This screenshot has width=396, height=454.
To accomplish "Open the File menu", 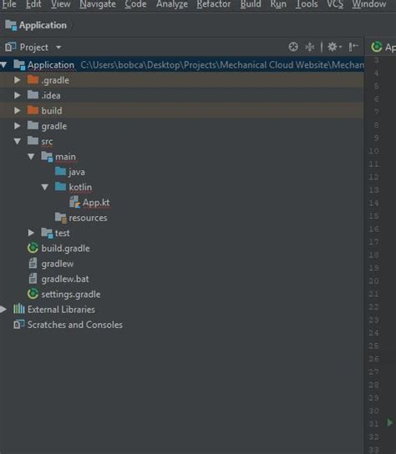I will (8, 4).
